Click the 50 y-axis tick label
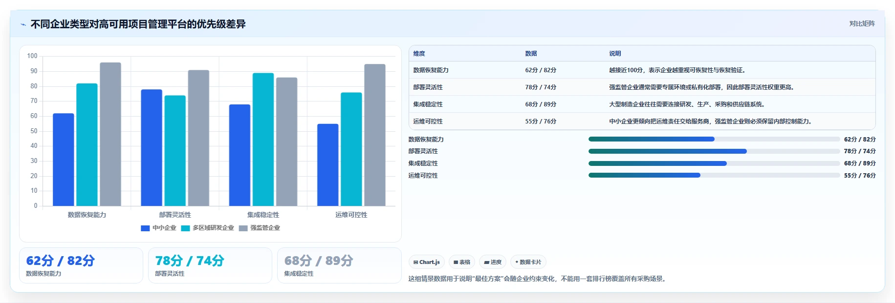 click(x=34, y=131)
